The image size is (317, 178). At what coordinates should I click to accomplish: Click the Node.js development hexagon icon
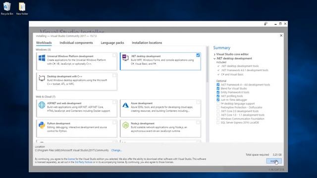click(x=125, y=125)
